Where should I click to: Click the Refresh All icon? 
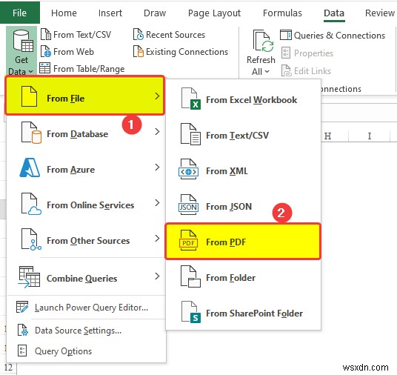[x=263, y=41]
